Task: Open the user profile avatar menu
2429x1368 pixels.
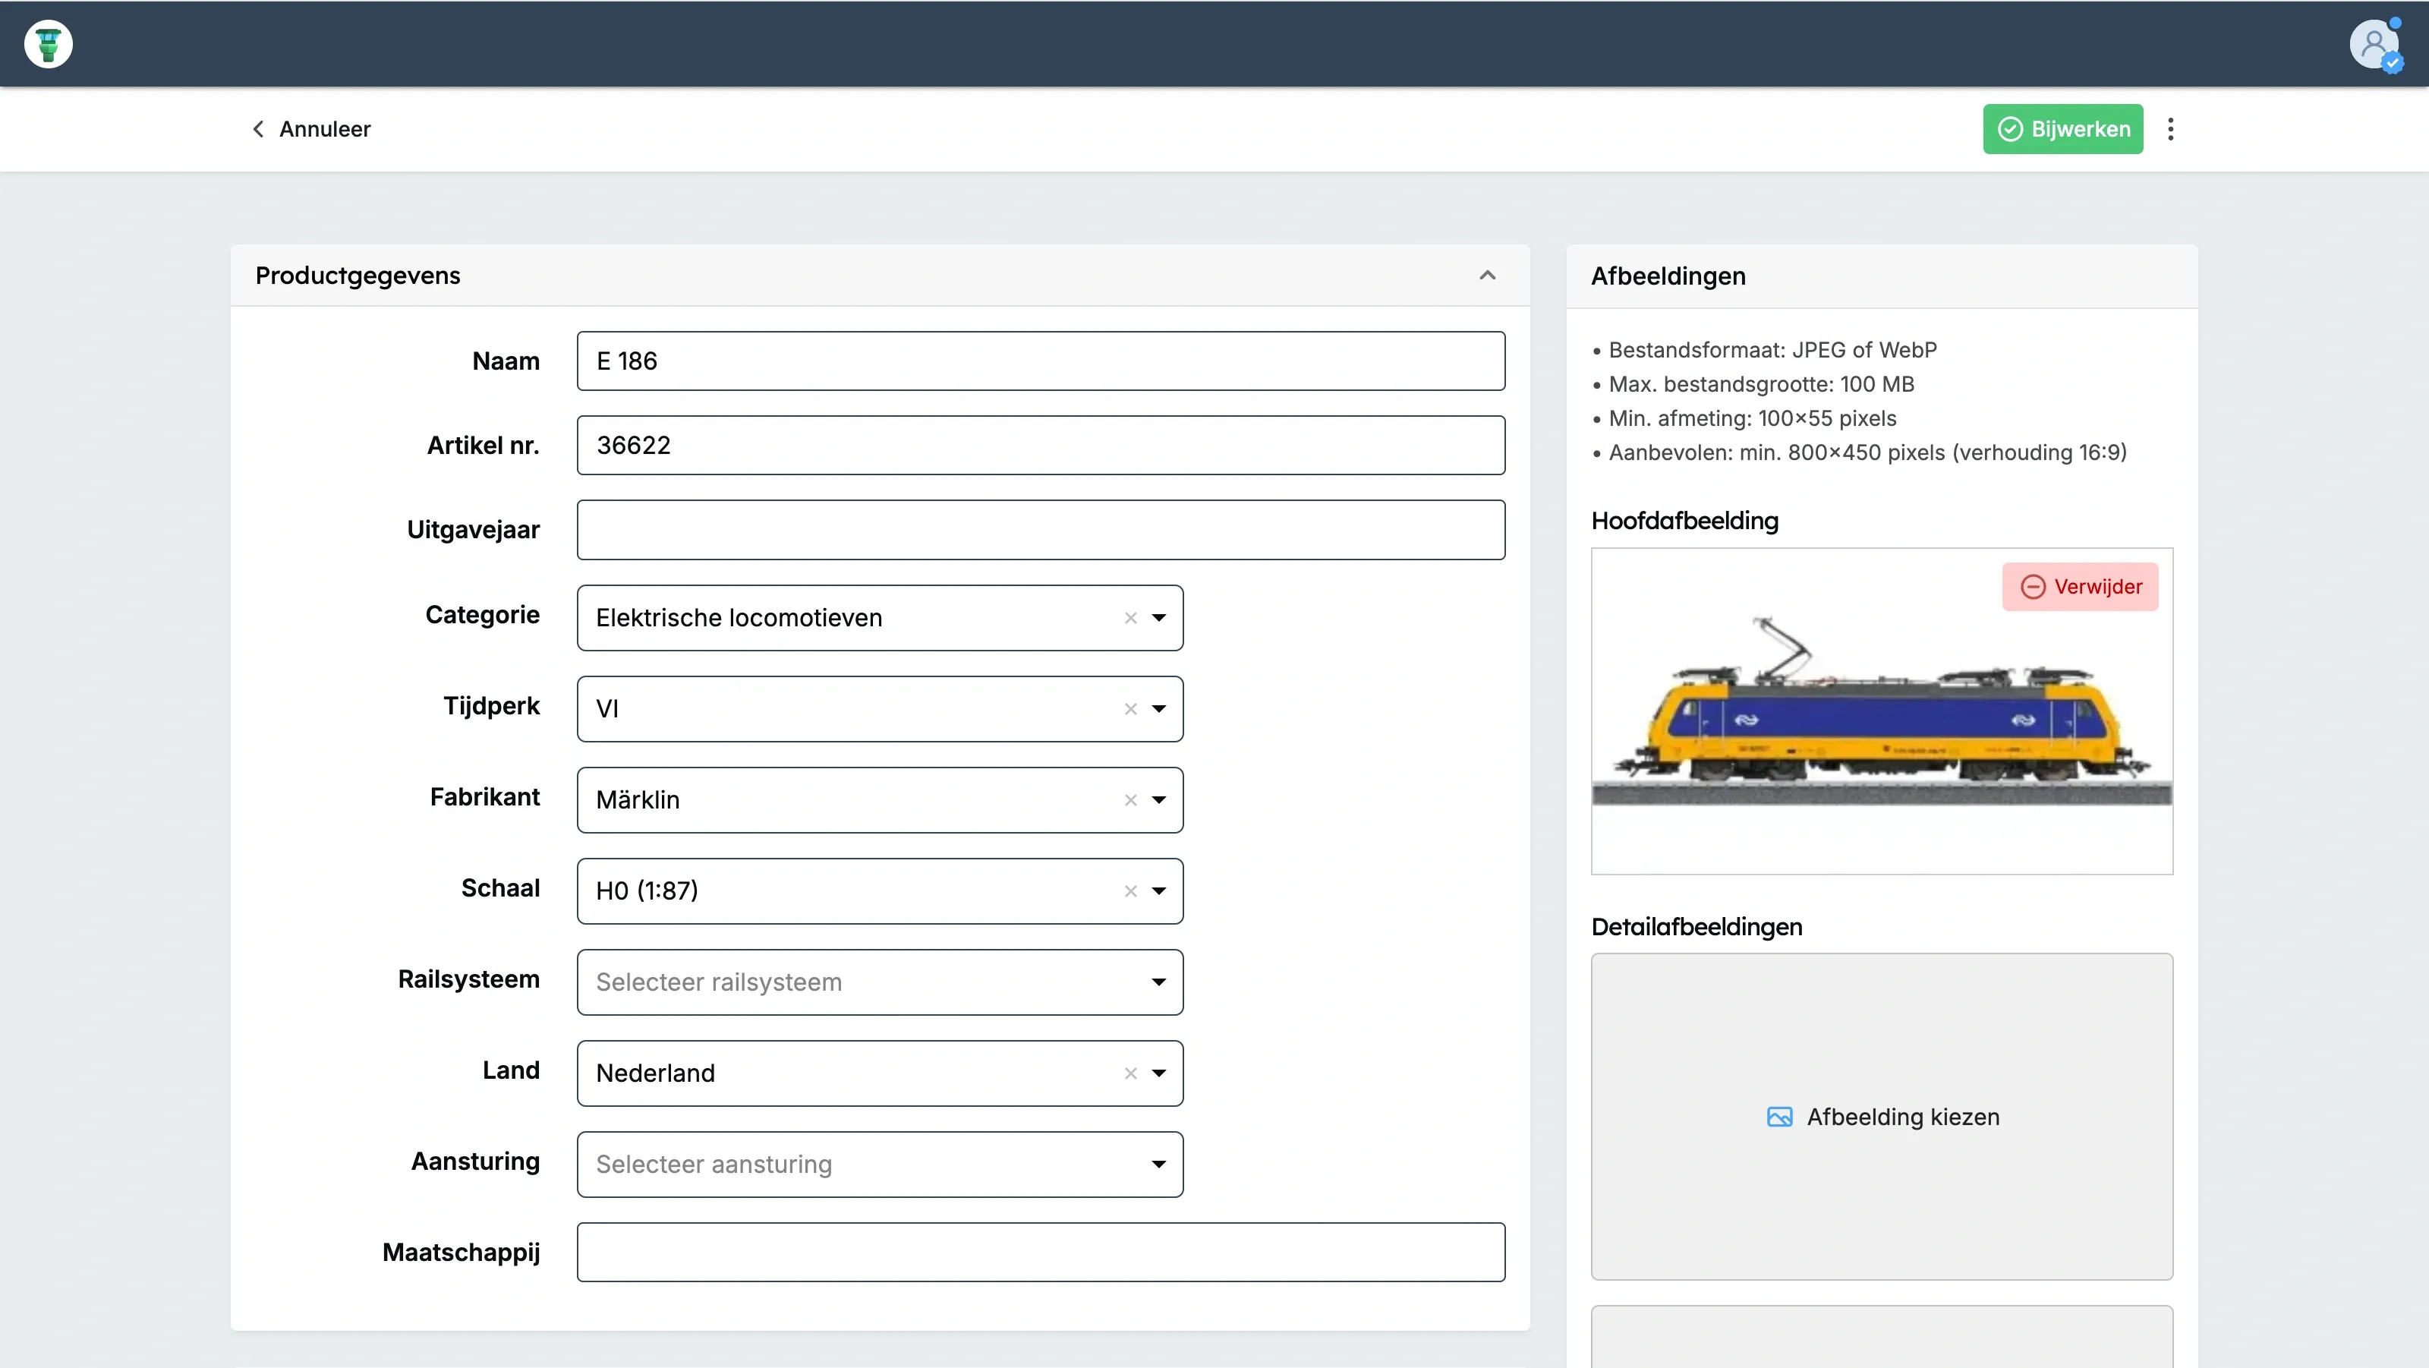Action: (x=2374, y=44)
